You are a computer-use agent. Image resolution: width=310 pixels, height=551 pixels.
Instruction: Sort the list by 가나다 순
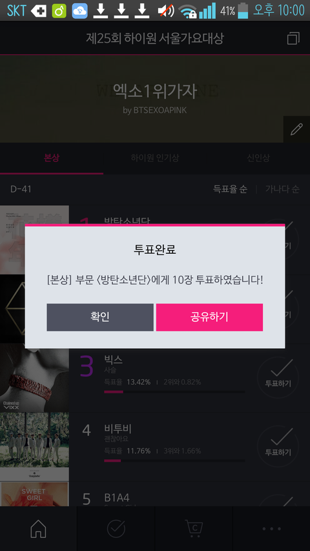click(282, 189)
